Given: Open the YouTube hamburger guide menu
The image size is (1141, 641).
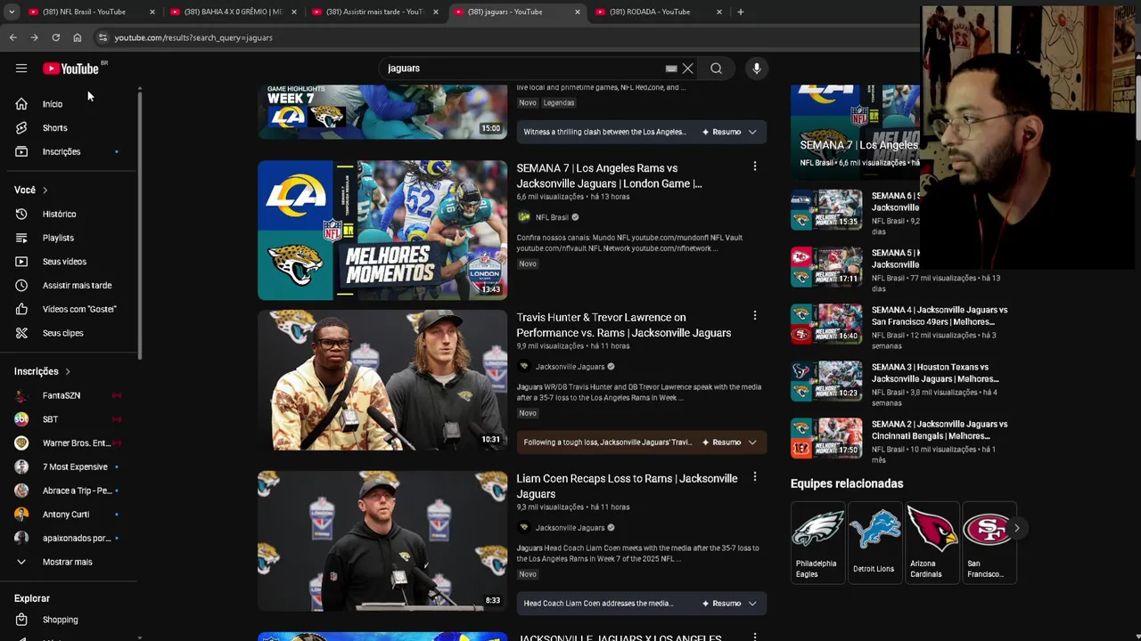Looking at the screenshot, I should point(21,69).
